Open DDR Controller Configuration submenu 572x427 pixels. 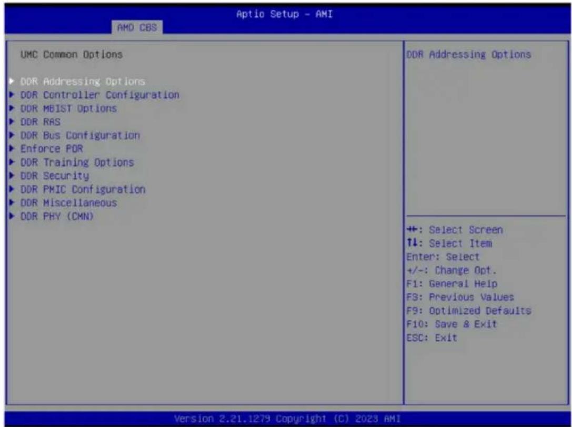pyautogui.click(x=99, y=95)
